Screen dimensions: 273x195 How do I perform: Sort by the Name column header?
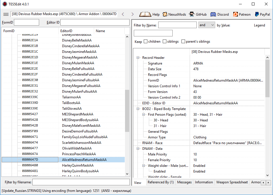[109, 31]
